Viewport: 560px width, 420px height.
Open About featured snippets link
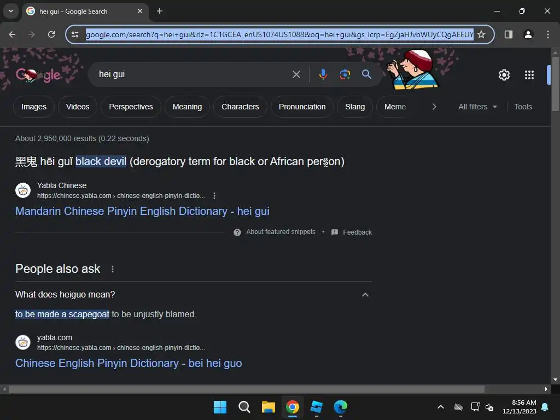click(281, 232)
